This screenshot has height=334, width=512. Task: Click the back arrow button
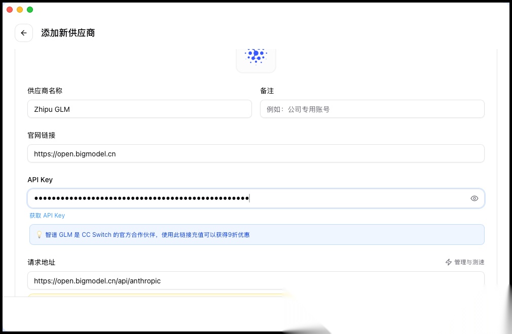(24, 33)
